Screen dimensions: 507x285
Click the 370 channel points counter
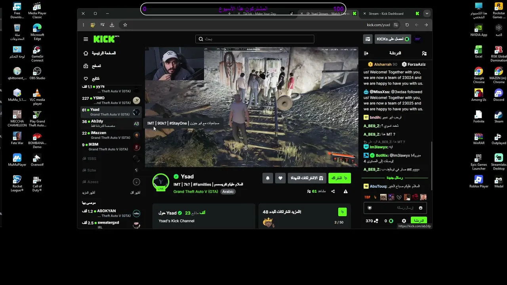(x=372, y=221)
